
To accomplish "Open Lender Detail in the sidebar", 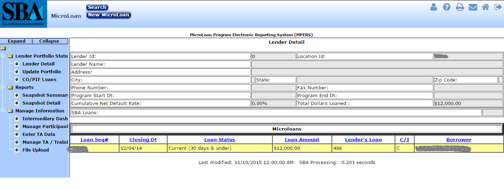I will [x=38, y=64].
